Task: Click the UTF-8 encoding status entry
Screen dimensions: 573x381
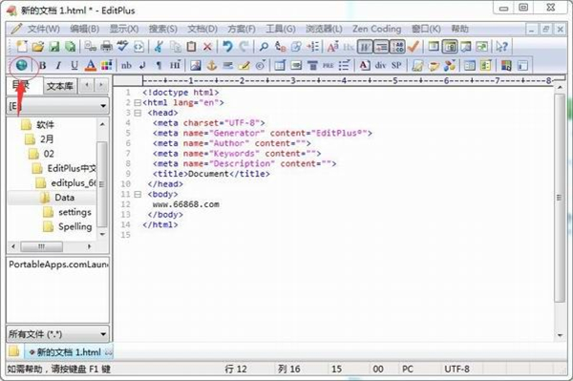Action: click(456, 370)
